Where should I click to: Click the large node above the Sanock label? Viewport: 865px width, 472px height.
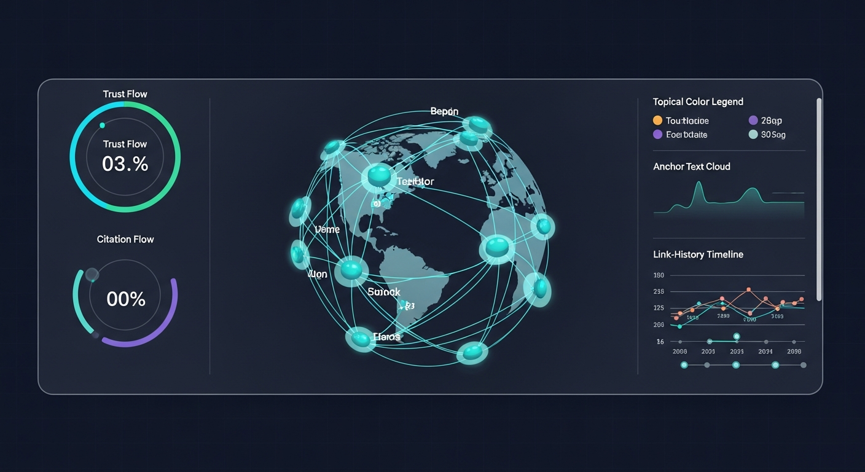(x=351, y=270)
